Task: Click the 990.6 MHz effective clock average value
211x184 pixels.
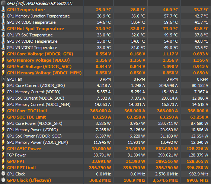Action: point(198,180)
